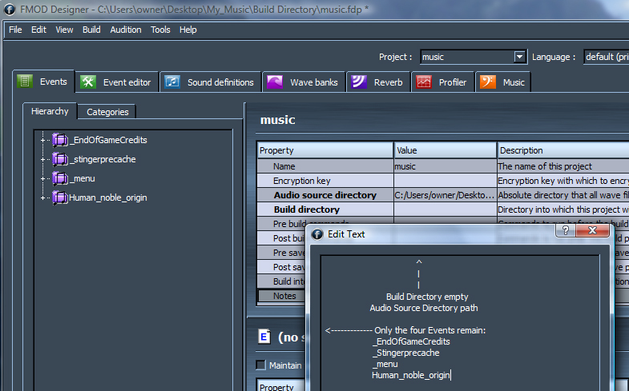Image resolution: width=629 pixels, height=391 pixels.
Task: Click the orange Music tab icon
Action: tap(487, 82)
